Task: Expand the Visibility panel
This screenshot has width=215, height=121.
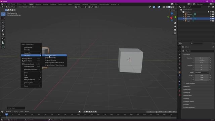Action: coord(187,98)
